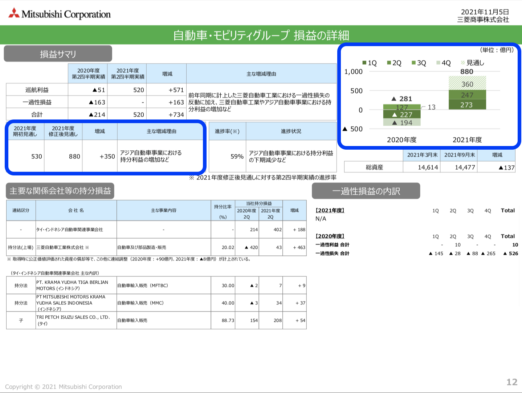This screenshot has height=393, width=522.
Task: Click the ▲137 total assets change
Action: 507,167
